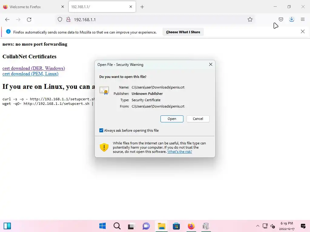Select the 192.168.1.1/ tab

coord(102,7)
